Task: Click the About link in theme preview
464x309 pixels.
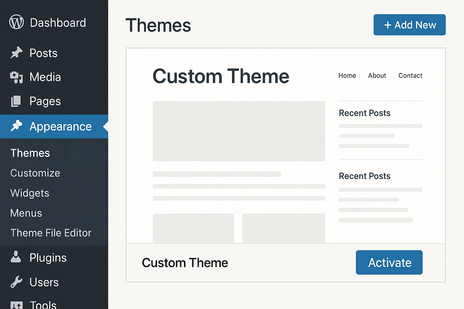Action: [377, 76]
